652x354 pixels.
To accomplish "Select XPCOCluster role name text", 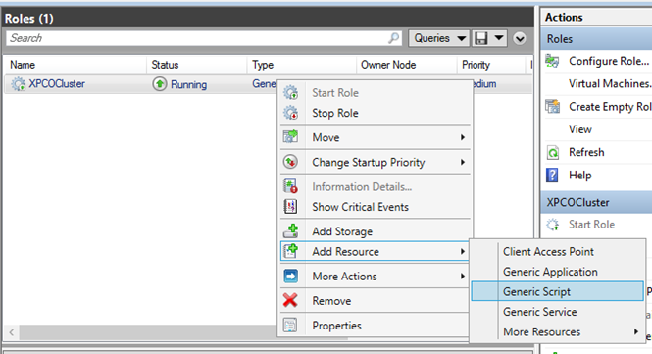I will (57, 84).
